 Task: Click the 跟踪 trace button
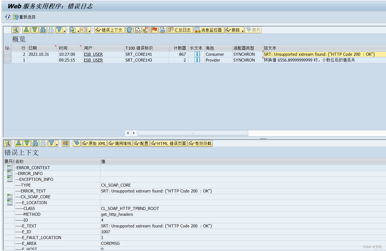tap(233, 30)
